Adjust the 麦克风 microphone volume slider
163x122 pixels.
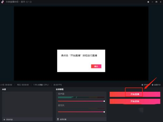(81, 112)
